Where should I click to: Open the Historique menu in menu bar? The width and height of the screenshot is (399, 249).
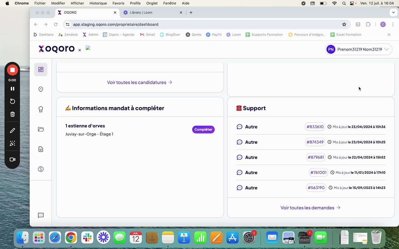pos(98,3)
